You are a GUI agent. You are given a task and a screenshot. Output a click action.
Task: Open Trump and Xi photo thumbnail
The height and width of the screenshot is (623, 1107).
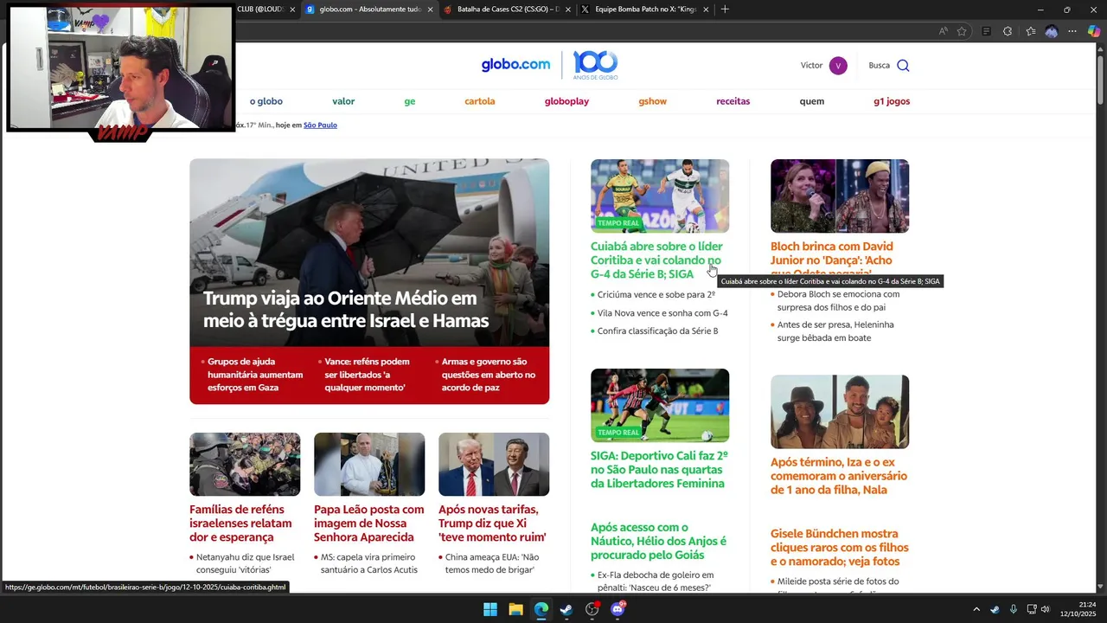point(494,465)
